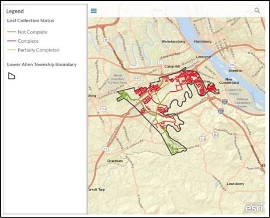Click the Lewisberry map label
Screen dimensions: 270x218
coord(235,184)
